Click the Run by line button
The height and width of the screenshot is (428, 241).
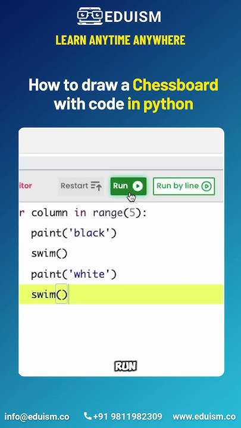(184, 186)
